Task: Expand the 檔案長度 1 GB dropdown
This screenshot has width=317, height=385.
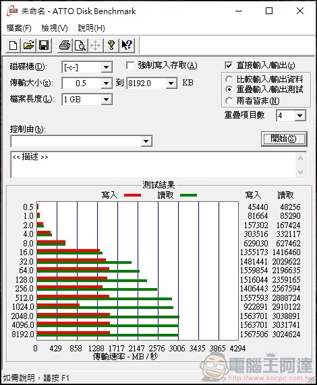Action: pyautogui.click(x=107, y=100)
